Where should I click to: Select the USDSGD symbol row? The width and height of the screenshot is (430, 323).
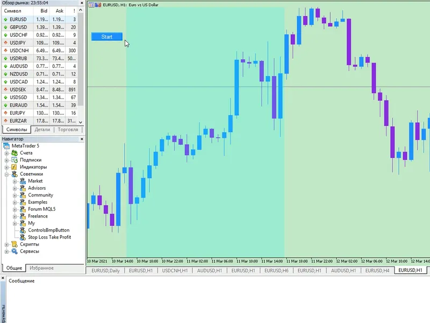pos(40,97)
